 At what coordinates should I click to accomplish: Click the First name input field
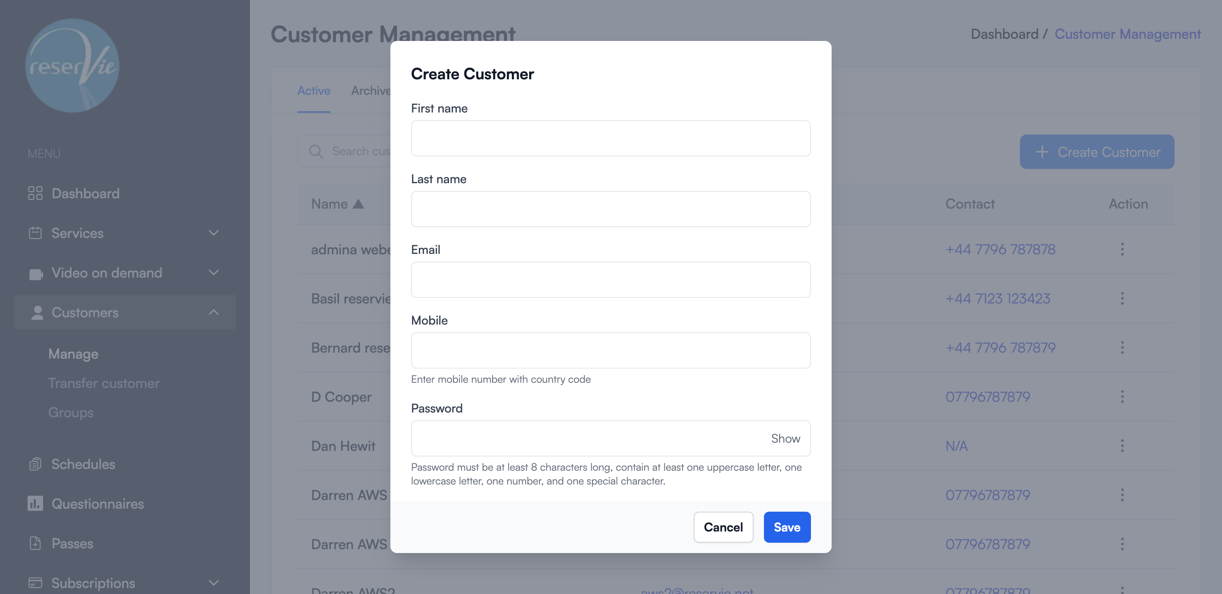(611, 138)
